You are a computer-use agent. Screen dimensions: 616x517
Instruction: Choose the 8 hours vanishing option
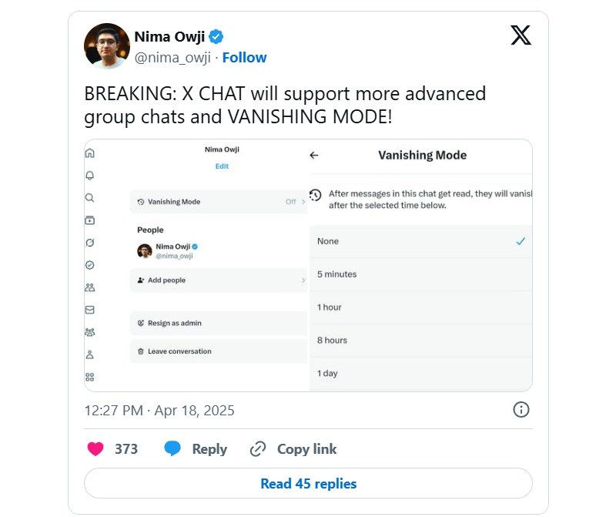[x=420, y=341]
